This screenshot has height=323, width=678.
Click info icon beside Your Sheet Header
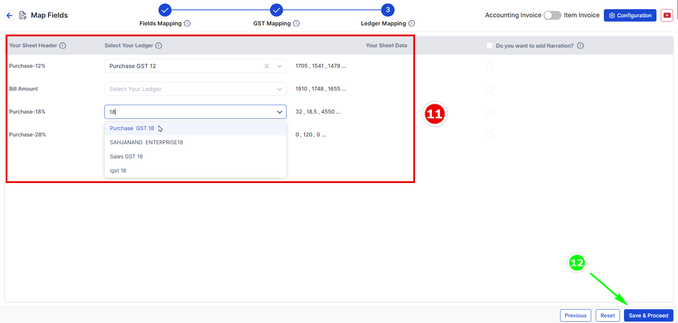63,45
